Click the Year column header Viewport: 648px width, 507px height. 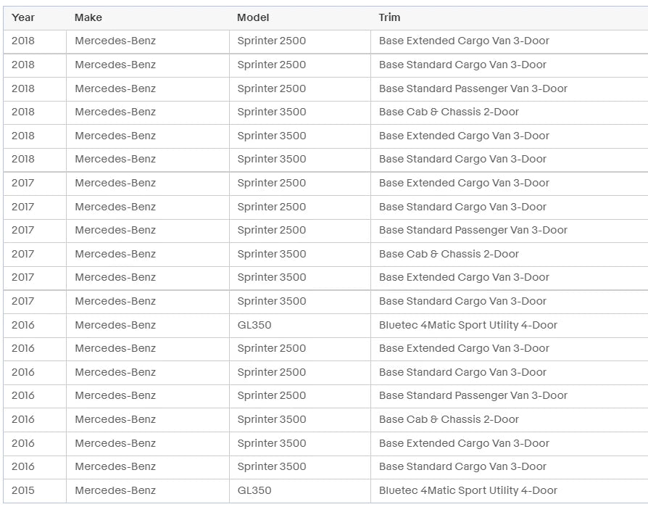[23, 18]
